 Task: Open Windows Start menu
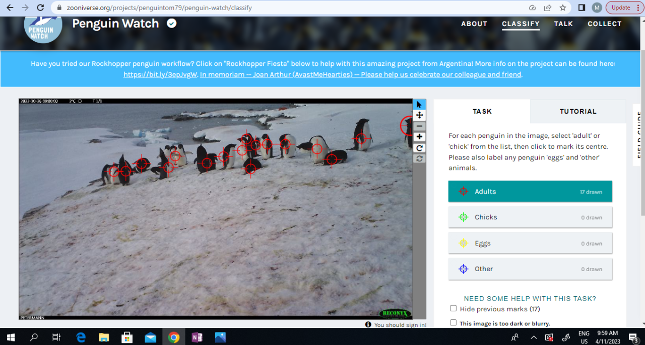[x=10, y=337]
